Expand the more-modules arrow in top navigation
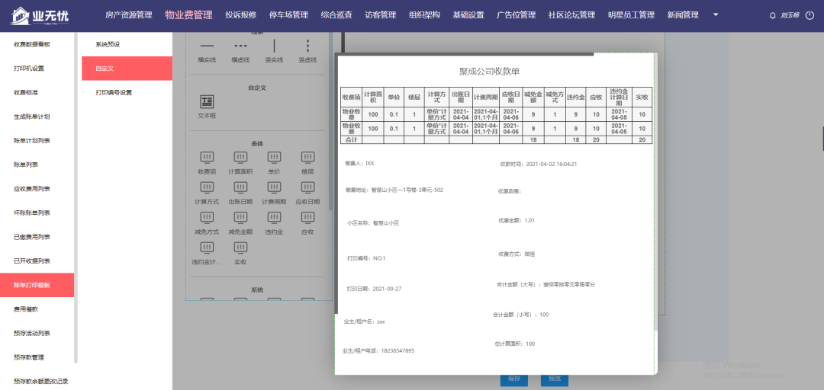 click(716, 14)
